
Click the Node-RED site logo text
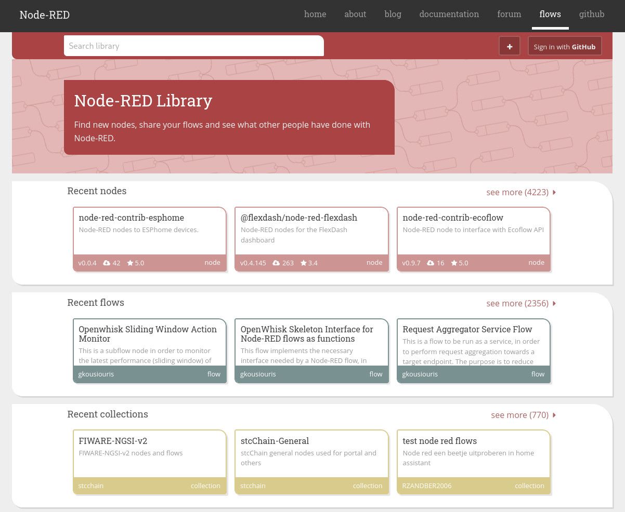(x=45, y=15)
